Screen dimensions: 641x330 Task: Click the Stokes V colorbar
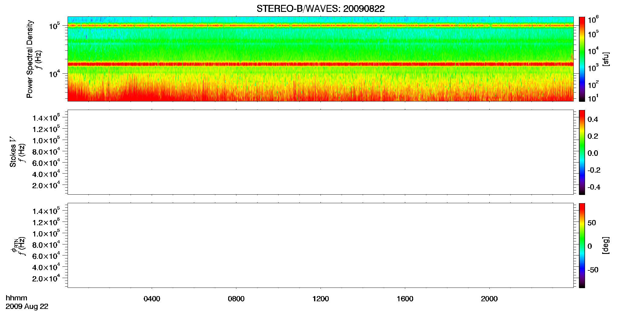click(582, 152)
